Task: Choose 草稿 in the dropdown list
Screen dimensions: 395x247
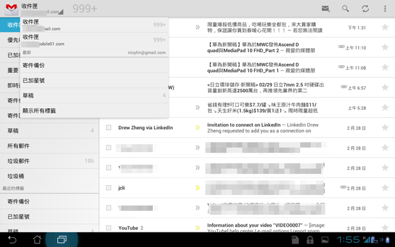Action: [94, 96]
